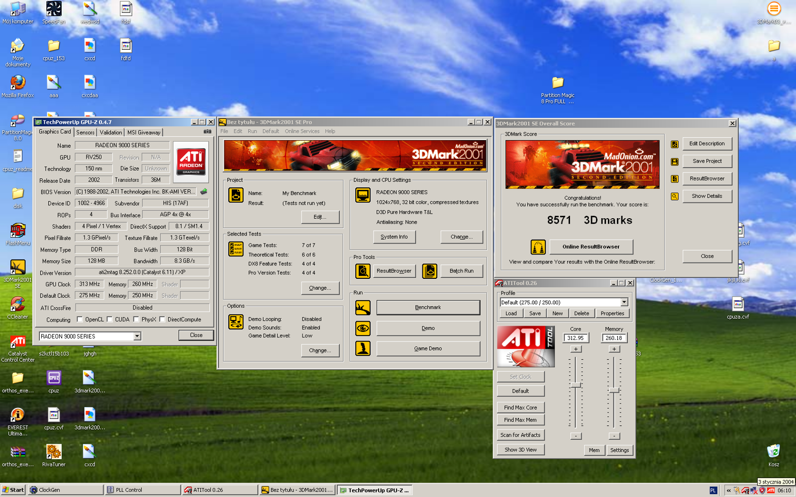Open the EVEREST Ultimate desktop icon
The height and width of the screenshot is (497, 796).
pos(18,422)
